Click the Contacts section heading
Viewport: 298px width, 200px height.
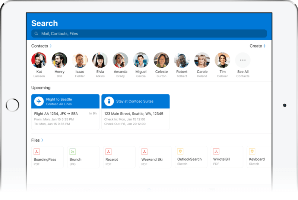tap(39, 46)
